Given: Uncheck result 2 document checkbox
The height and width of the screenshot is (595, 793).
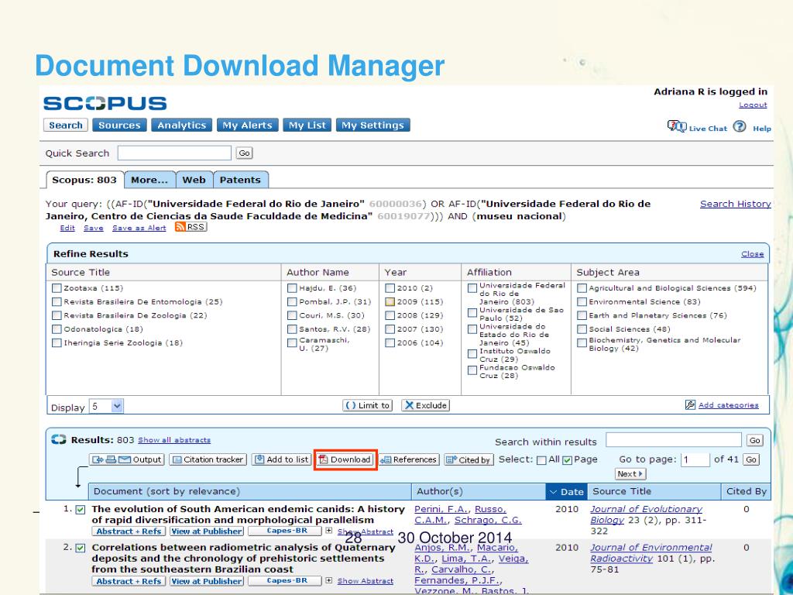Looking at the screenshot, I should pos(81,548).
